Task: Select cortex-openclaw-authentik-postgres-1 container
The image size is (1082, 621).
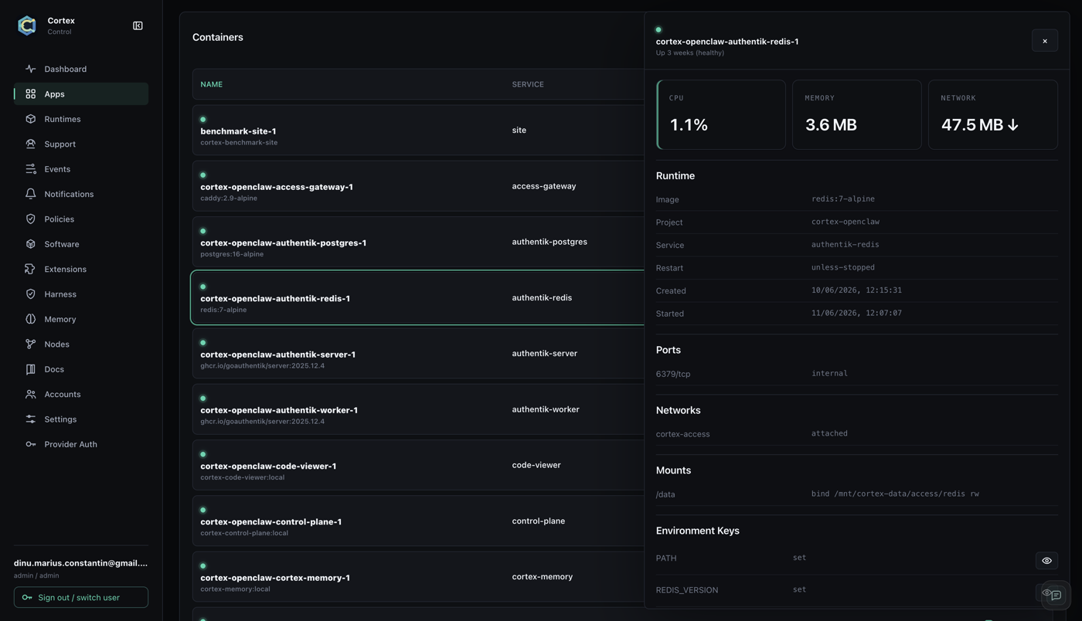Action: coord(418,242)
